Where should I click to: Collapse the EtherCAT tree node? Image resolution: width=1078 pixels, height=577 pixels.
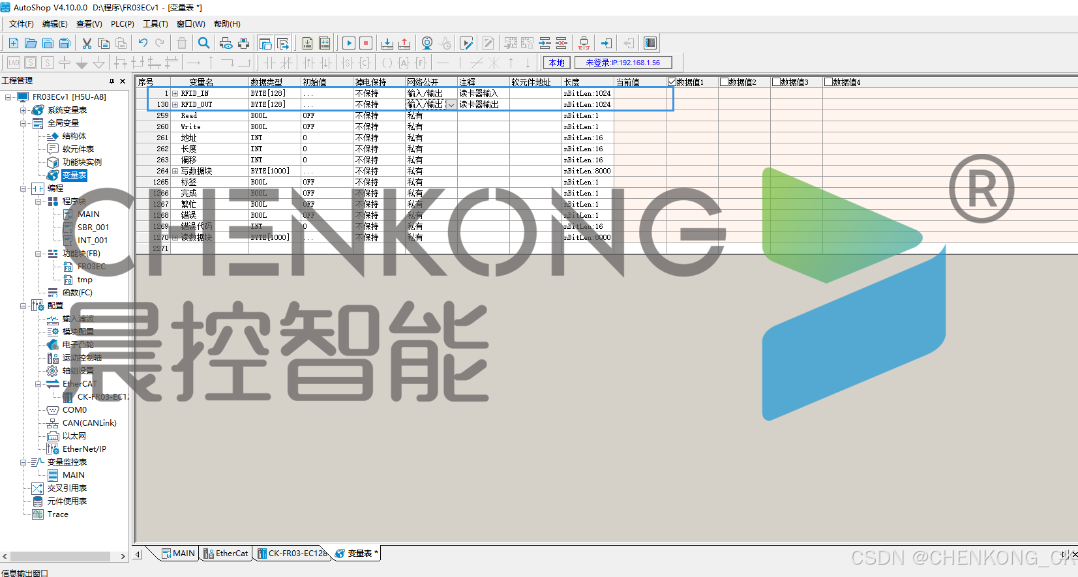(x=38, y=384)
